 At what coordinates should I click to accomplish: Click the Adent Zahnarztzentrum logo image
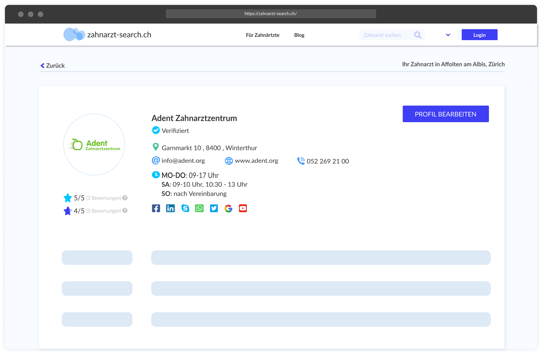pos(94,144)
